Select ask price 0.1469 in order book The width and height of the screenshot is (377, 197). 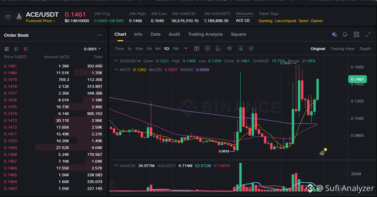coord(10,148)
